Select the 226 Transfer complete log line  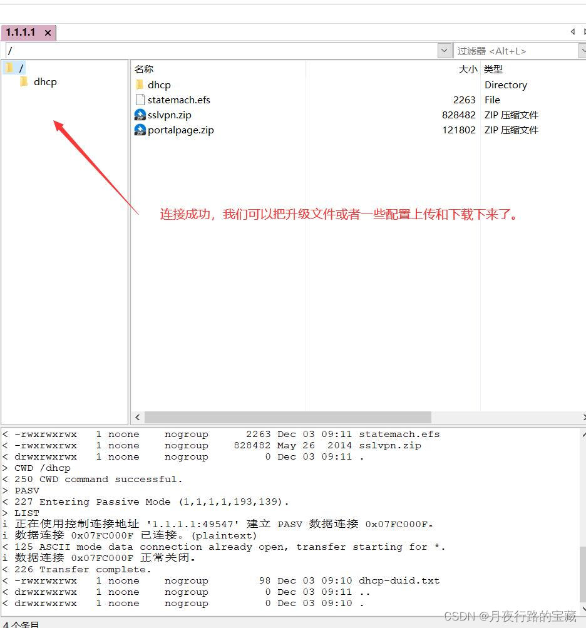click(x=81, y=569)
